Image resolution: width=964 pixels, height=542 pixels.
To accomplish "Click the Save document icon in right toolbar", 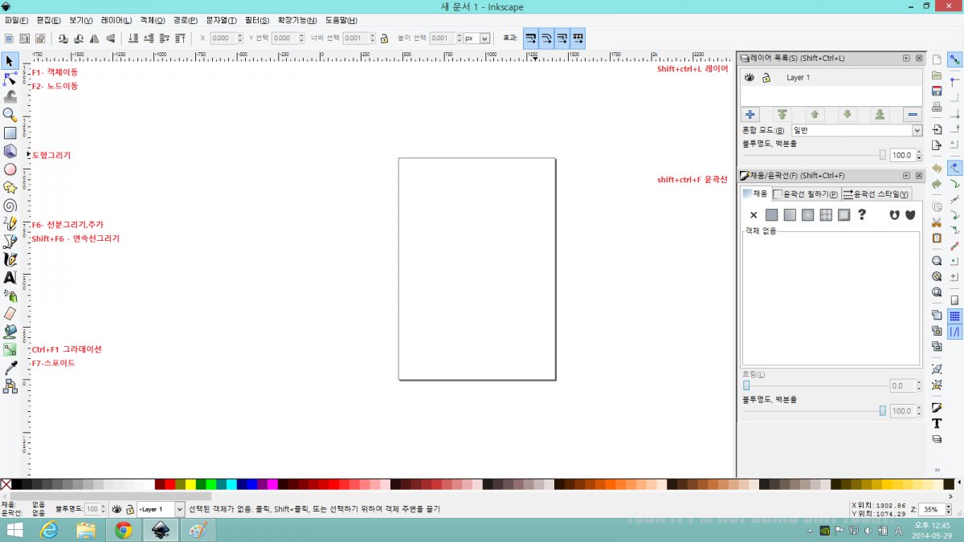I will coord(937,91).
